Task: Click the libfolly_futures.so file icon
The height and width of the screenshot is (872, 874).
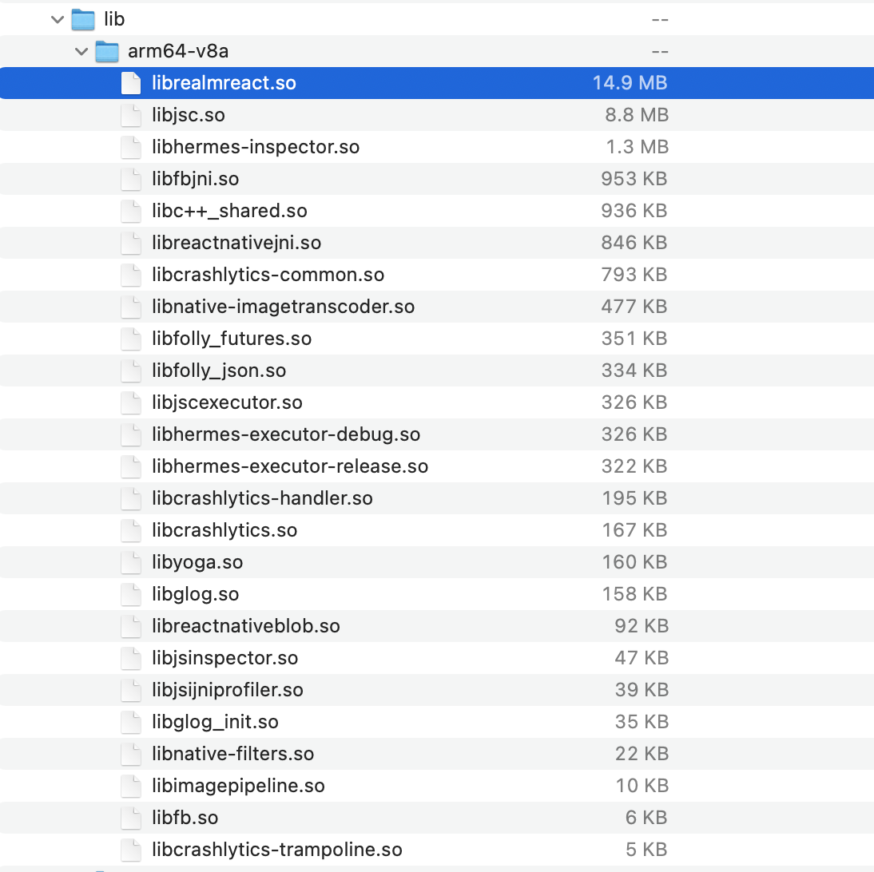Action: [131, 339]
